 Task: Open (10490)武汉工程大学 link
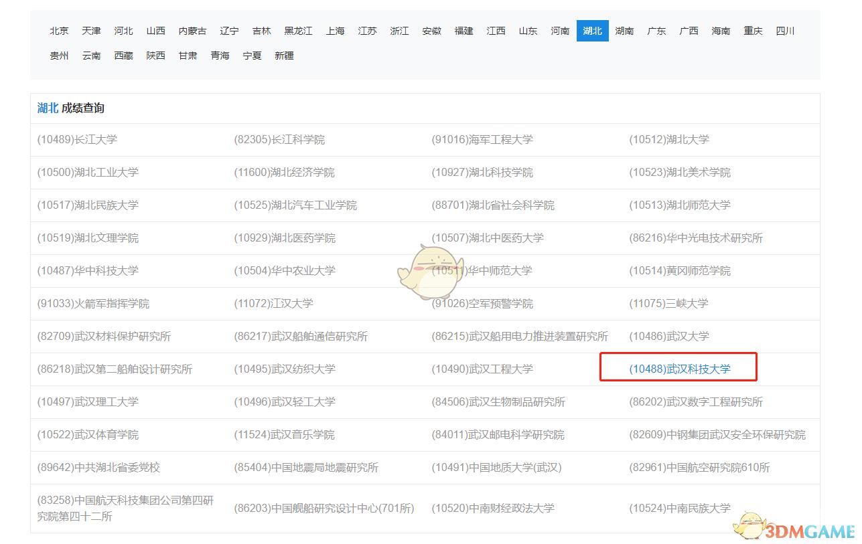pos(482,369)
